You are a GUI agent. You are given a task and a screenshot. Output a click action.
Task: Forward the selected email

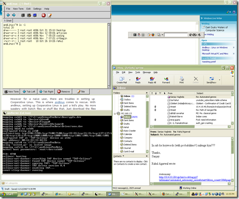(x=166, y=80)
